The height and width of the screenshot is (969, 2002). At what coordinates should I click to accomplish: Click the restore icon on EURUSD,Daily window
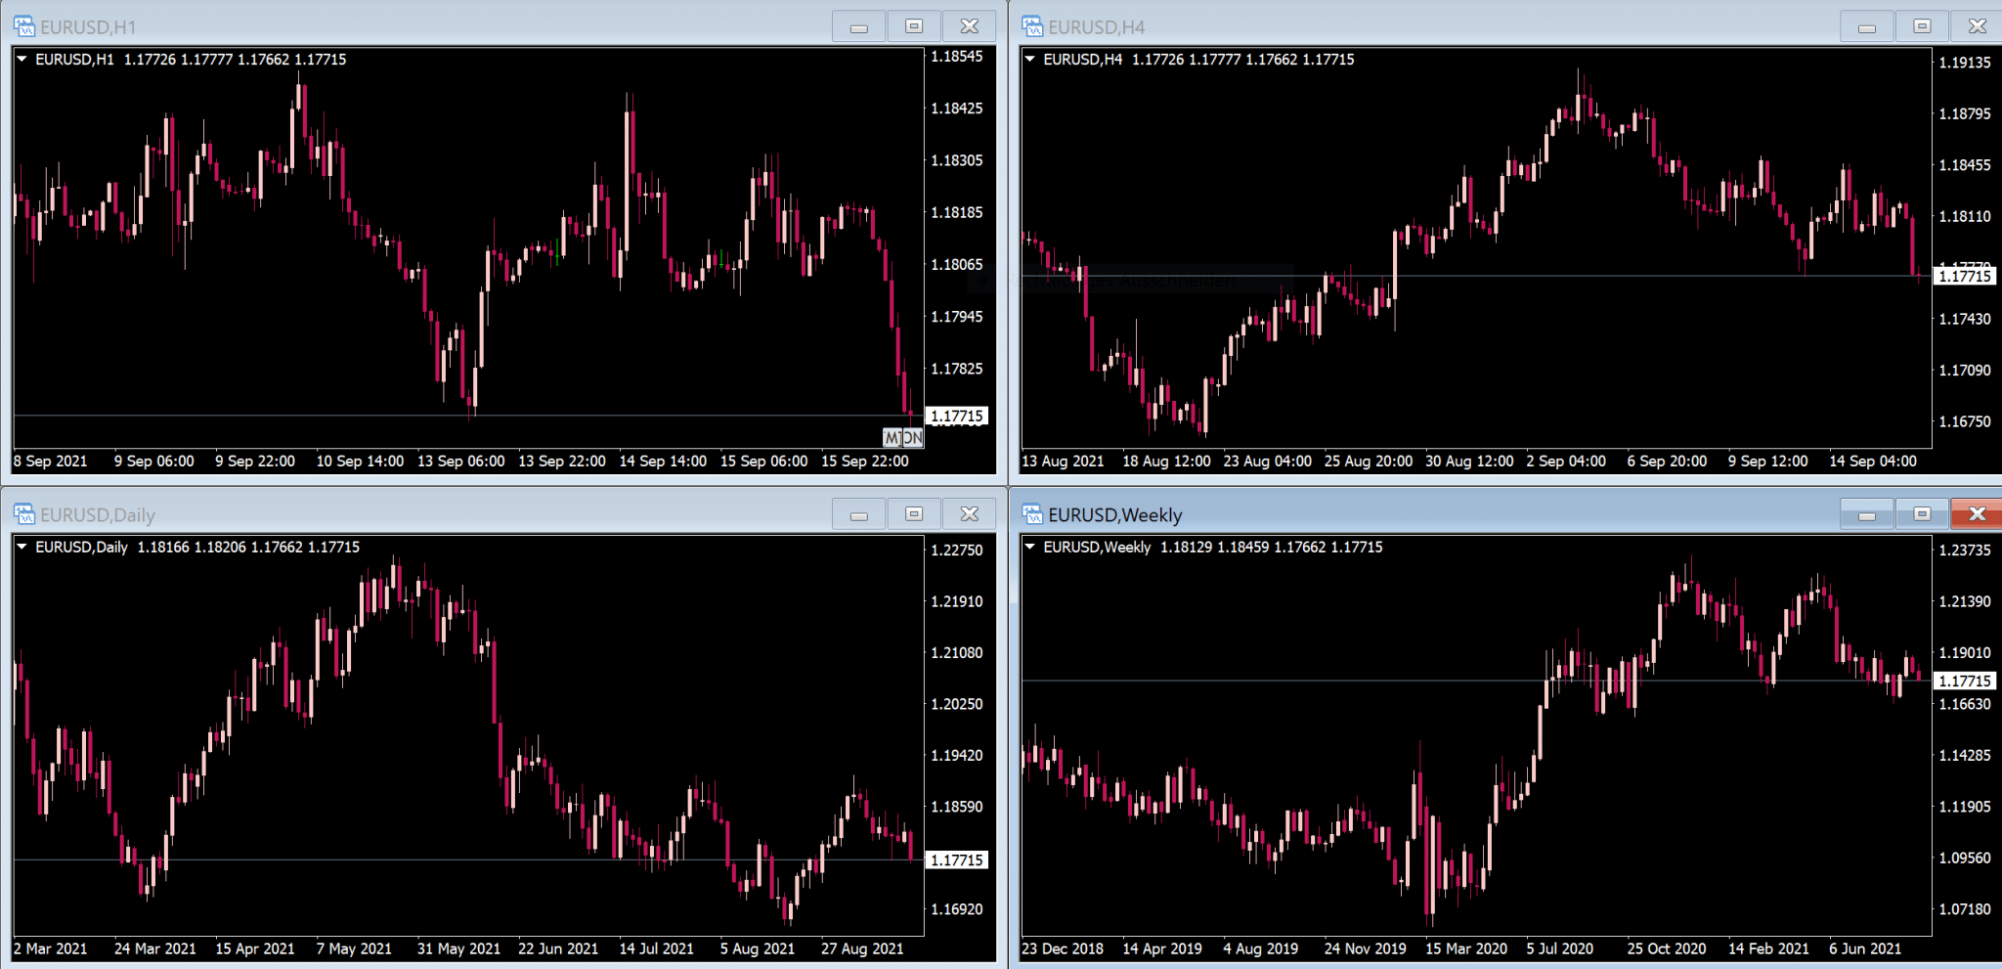[913, 512]
